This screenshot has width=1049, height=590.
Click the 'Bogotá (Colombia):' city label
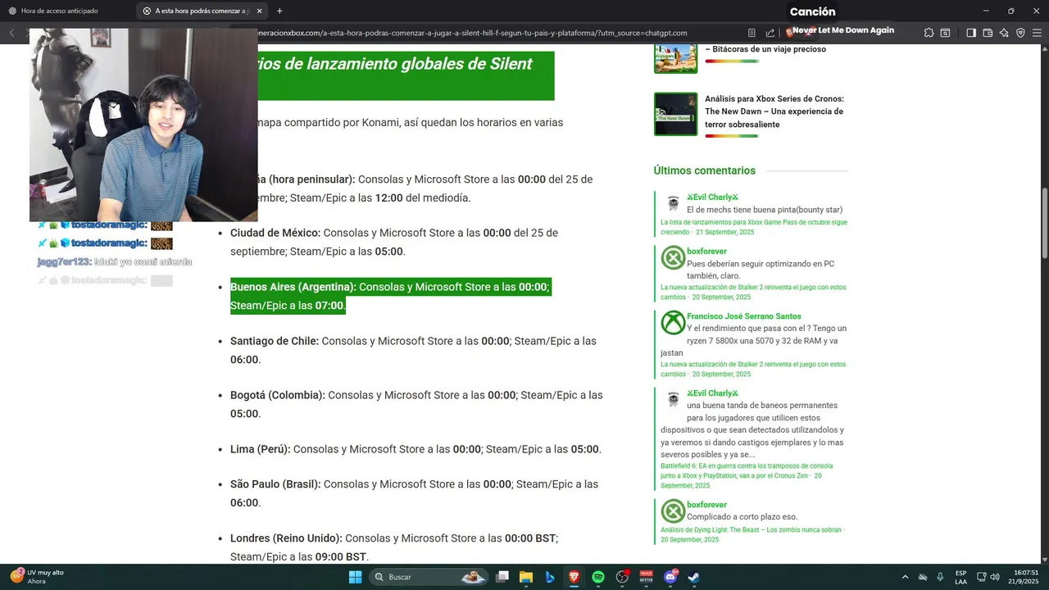click(x=278, y=395)
